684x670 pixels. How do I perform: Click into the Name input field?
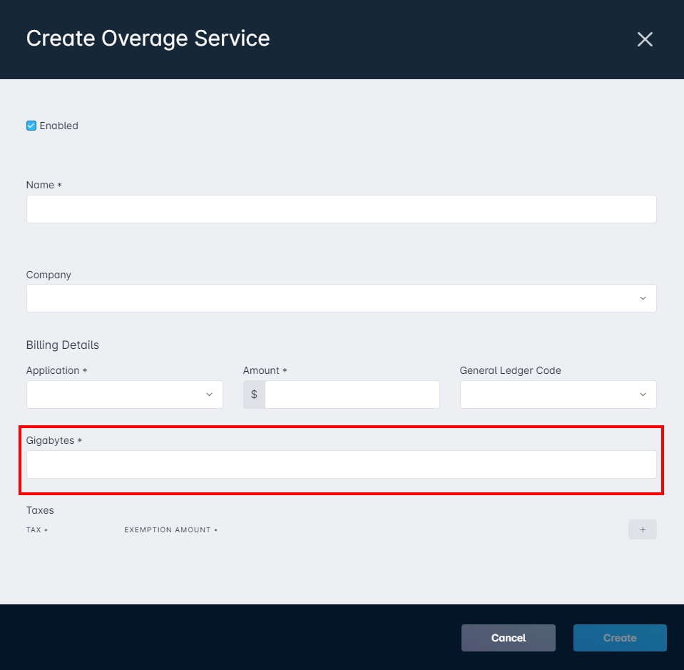tap(341, 209)
